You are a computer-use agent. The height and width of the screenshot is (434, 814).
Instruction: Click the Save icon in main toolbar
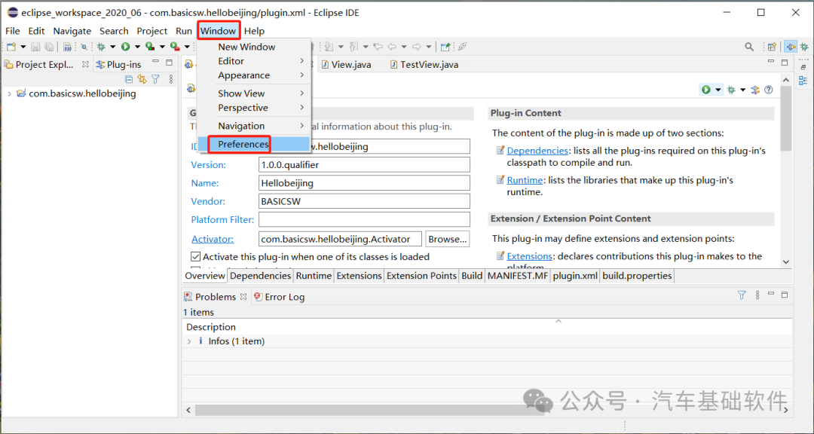point(35,47)
